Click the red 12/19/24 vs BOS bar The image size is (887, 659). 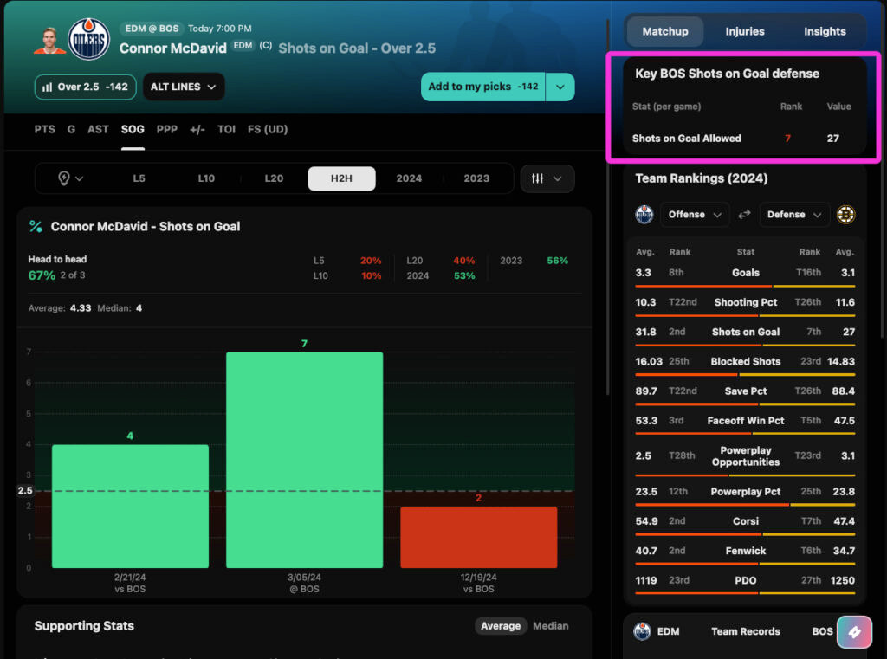[478, 538]
